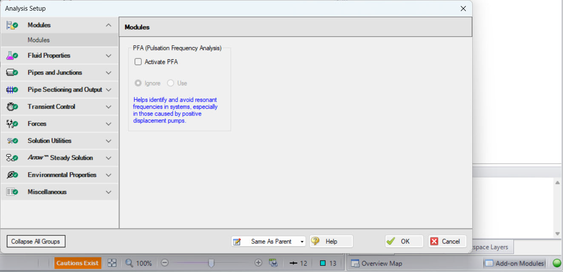This screenshot has height=272, width=563.
Task: Click the Arrow Steady Solution icon
Action: [x=12, y=158]
